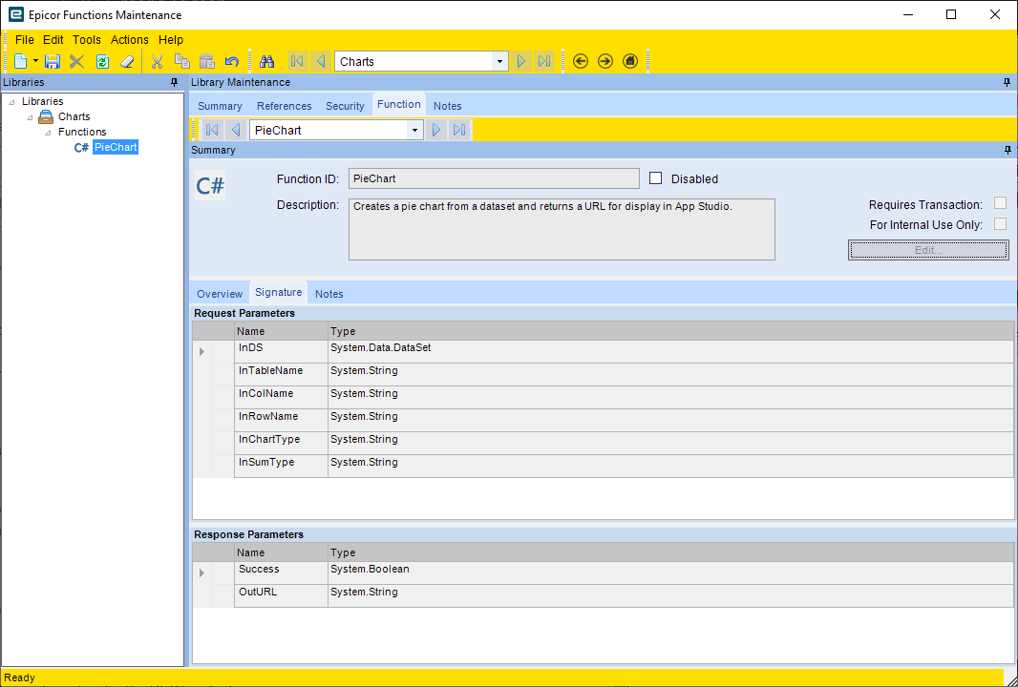Click the Forward circle arrow icon
Viewport: 1018px width, 687px height.
coord(605,62)
